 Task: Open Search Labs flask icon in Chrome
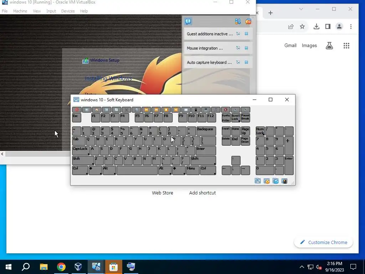(x=329, y=46)
